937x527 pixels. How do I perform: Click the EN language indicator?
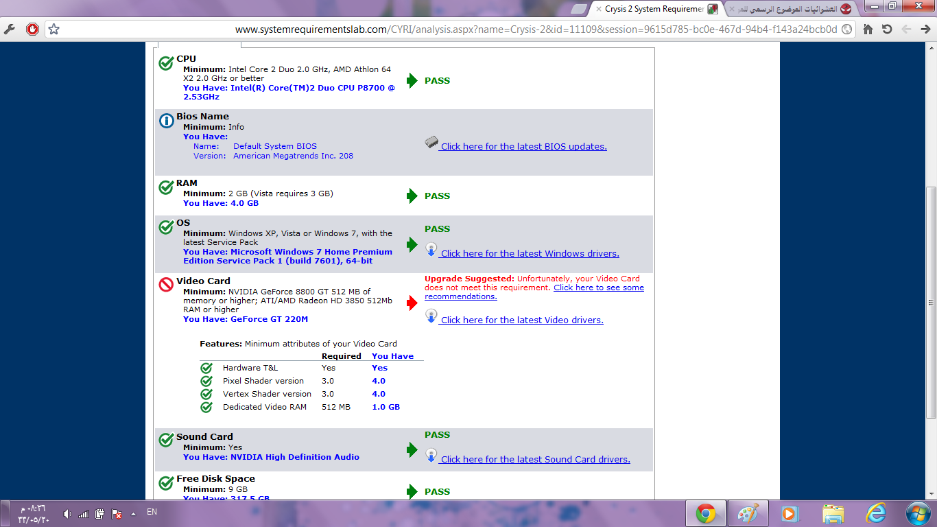point(152,512)
